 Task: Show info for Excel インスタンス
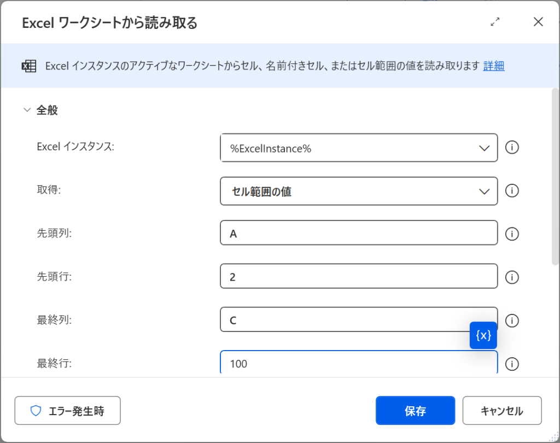512,147
